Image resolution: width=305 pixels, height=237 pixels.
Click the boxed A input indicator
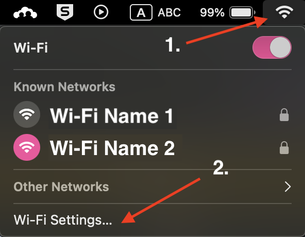tap(141, 12)
